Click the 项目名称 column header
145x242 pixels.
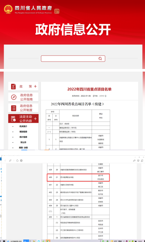click(75, 116)
